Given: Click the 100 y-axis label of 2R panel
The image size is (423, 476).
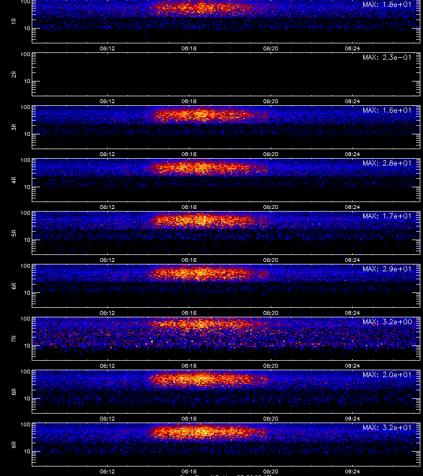Looking at the screenshot, I should pos(25,54).
